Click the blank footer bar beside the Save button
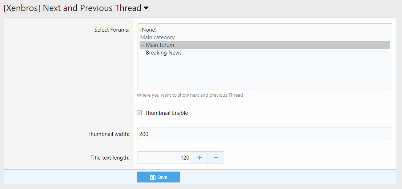 pyautogui.click(x=284, y=177)
